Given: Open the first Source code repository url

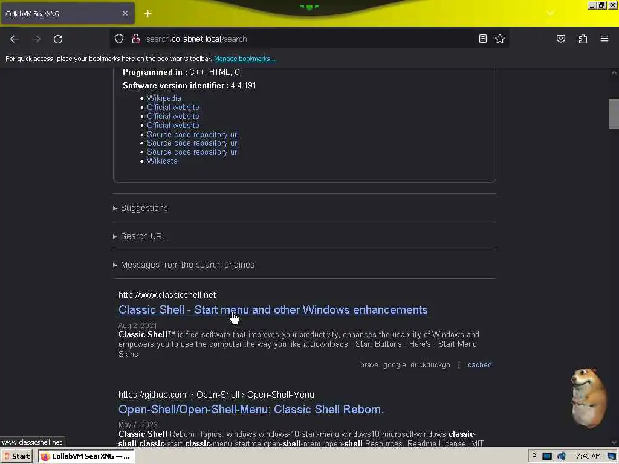Looking at the screenshot, I should [x=193, y=135].
